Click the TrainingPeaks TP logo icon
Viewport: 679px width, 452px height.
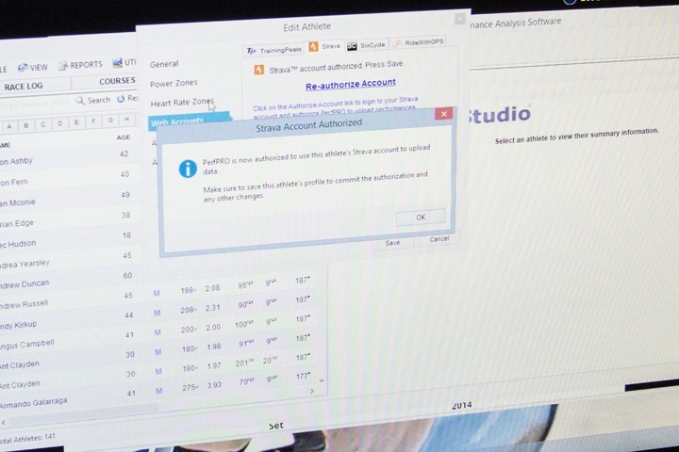[251, 51]
